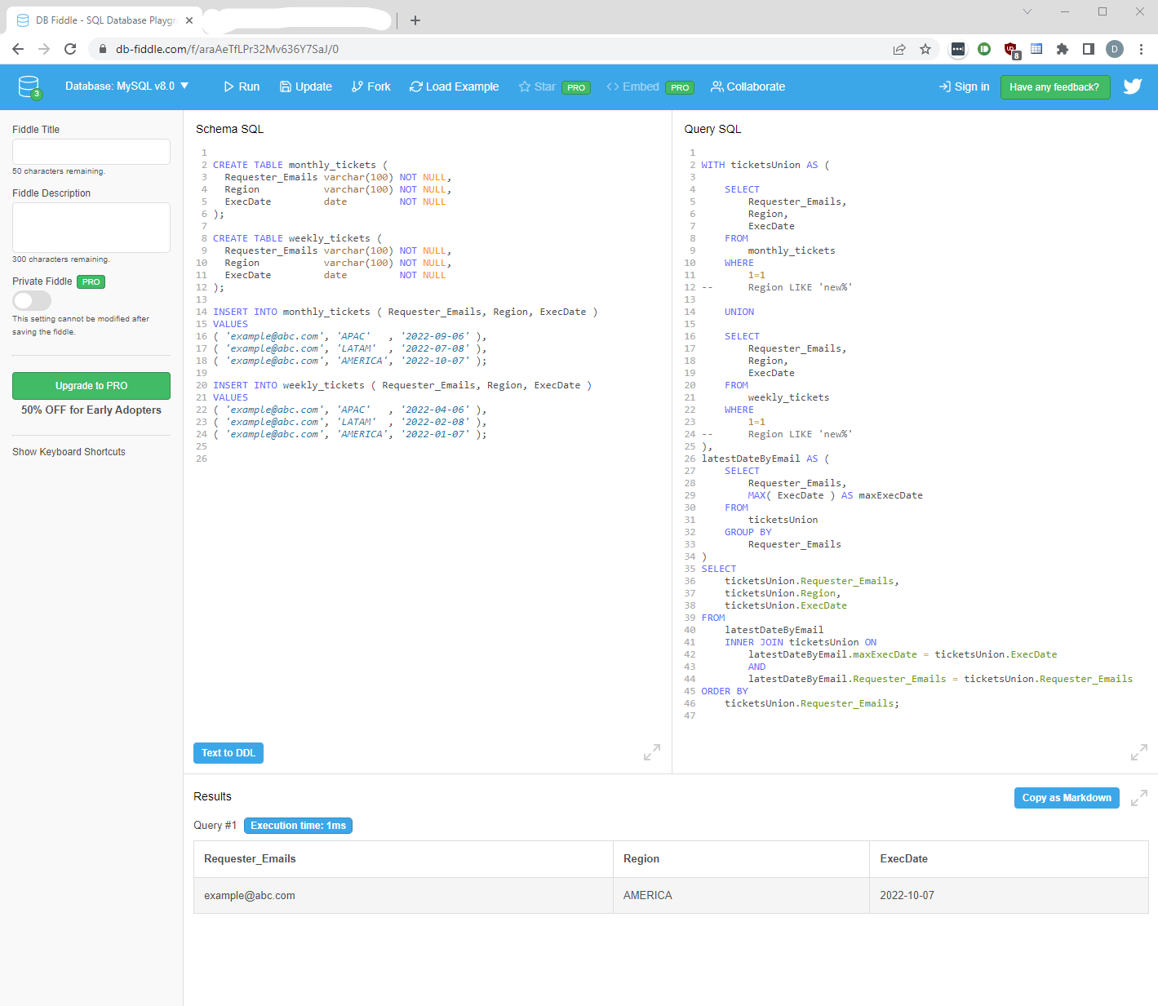The height and width of the screenshot is (1006, 1158).
Task: Open a new browser tab
Action: (415, 20)
